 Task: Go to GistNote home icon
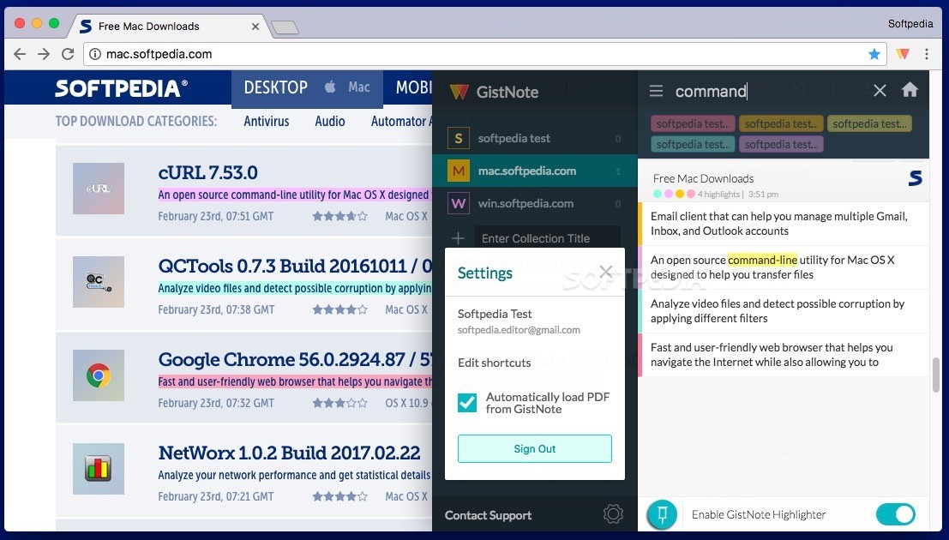[910, 90]
